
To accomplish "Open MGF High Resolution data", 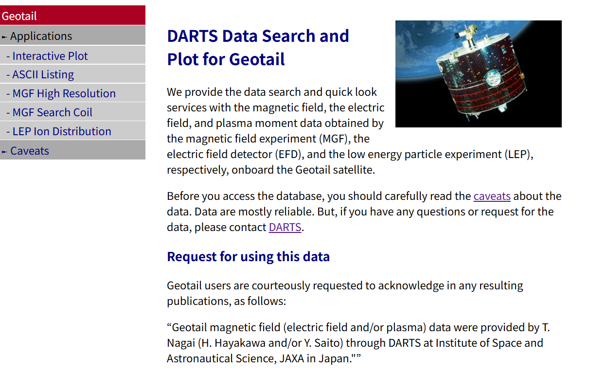I will 64,93.
